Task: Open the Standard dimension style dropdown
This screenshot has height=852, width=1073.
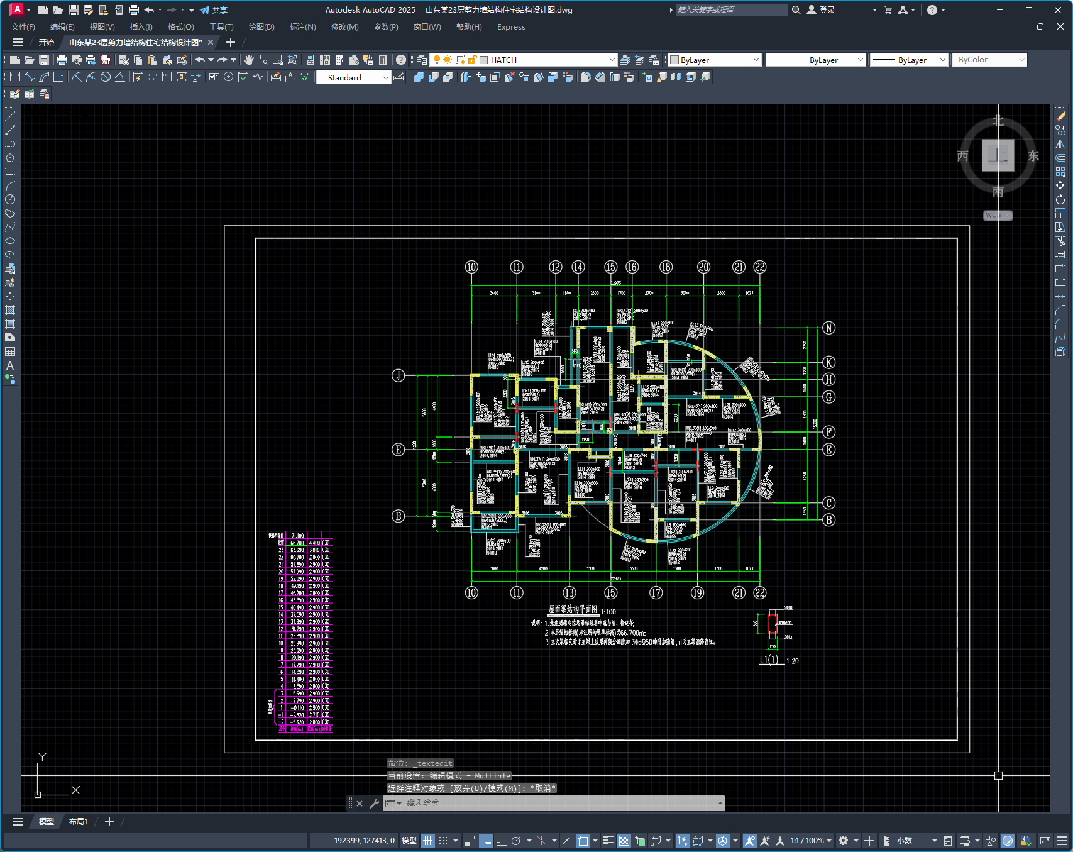Action: (x=385, y=77)
